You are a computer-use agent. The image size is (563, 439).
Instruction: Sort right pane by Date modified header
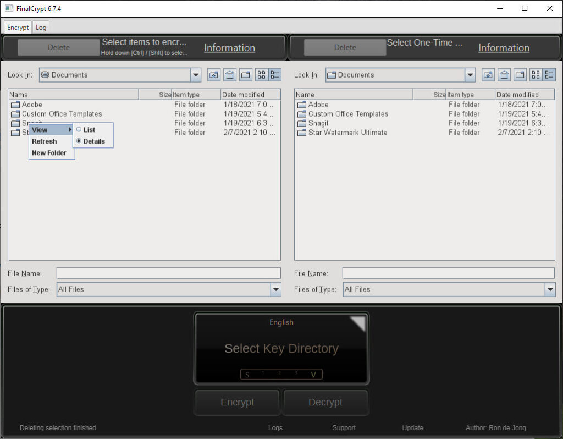525,95
